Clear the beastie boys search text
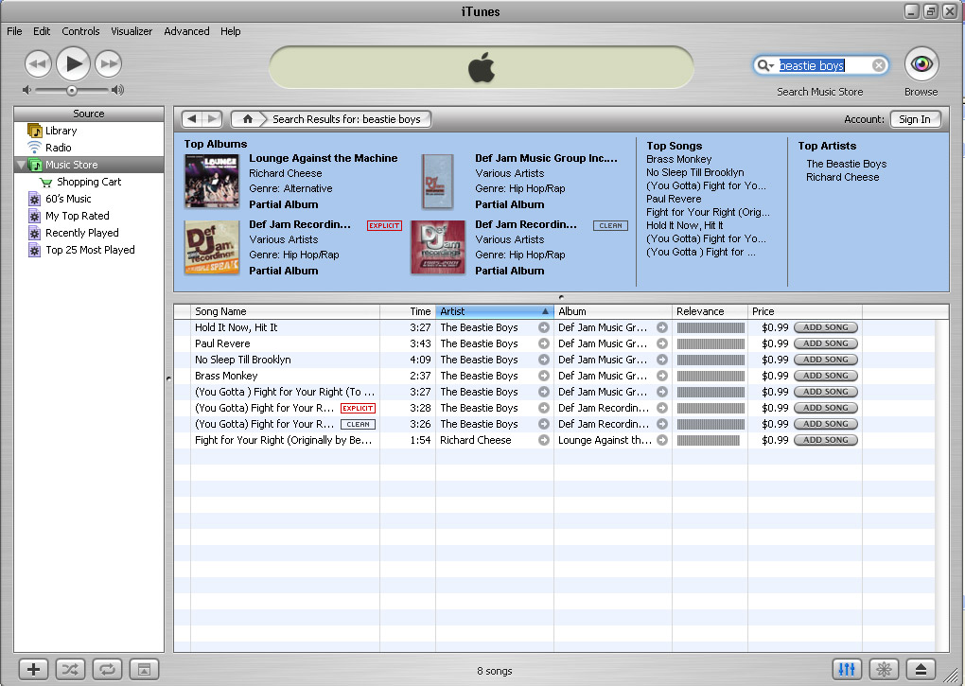This screenshot has height=686, width=965. tap(880, 65)
